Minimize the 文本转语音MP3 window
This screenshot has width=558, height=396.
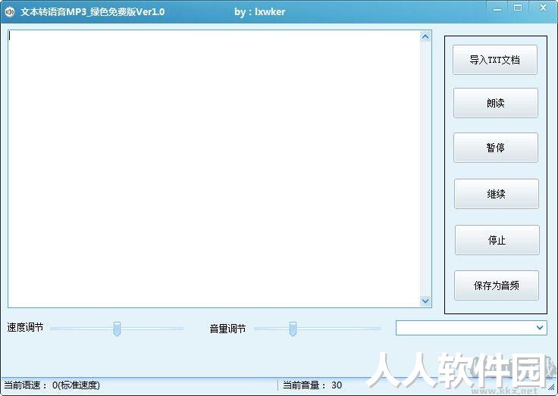coord(497,8)
